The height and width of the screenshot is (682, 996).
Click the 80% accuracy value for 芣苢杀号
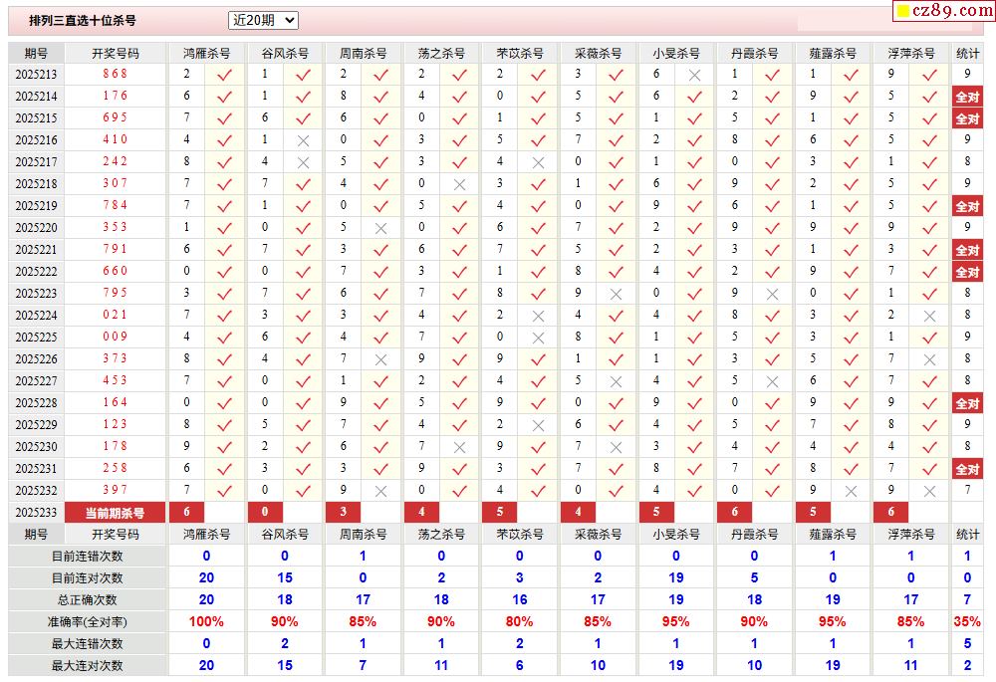520,621
